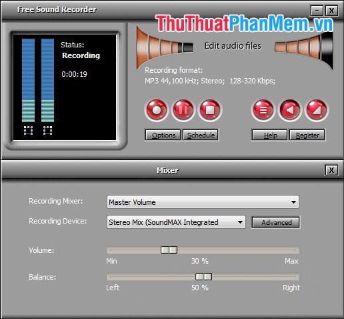Click the round button with diagonal triangle
This screenshot has height=319, width=344.
(x=317, y=110)
